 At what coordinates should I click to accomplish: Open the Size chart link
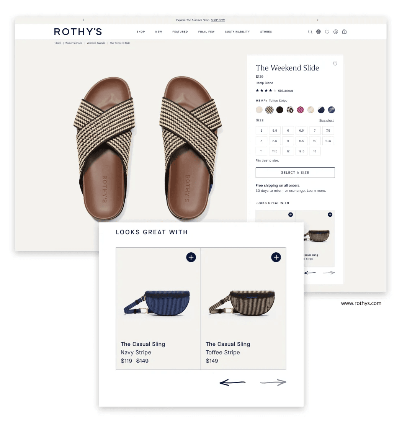326,120
